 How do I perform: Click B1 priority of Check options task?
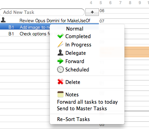click(11, 34)
